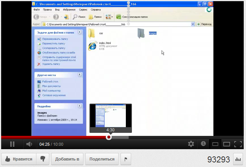Select the css folder icon

click(x=91, y=33)
